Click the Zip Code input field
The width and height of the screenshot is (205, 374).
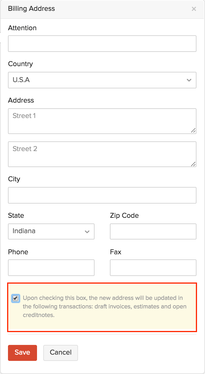[x=153, y=231]
